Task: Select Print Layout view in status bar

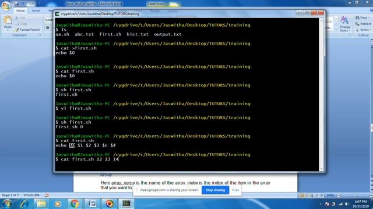Action: (301, 196)
